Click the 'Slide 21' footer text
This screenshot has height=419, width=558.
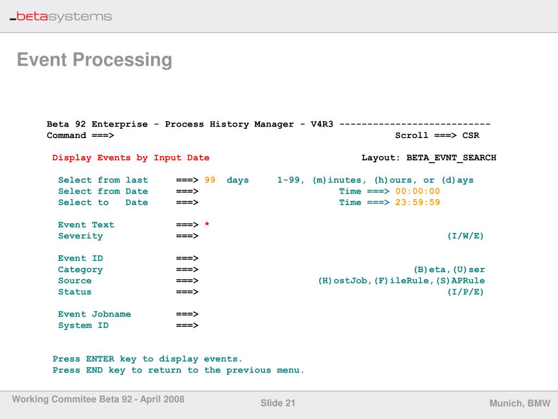278,403
